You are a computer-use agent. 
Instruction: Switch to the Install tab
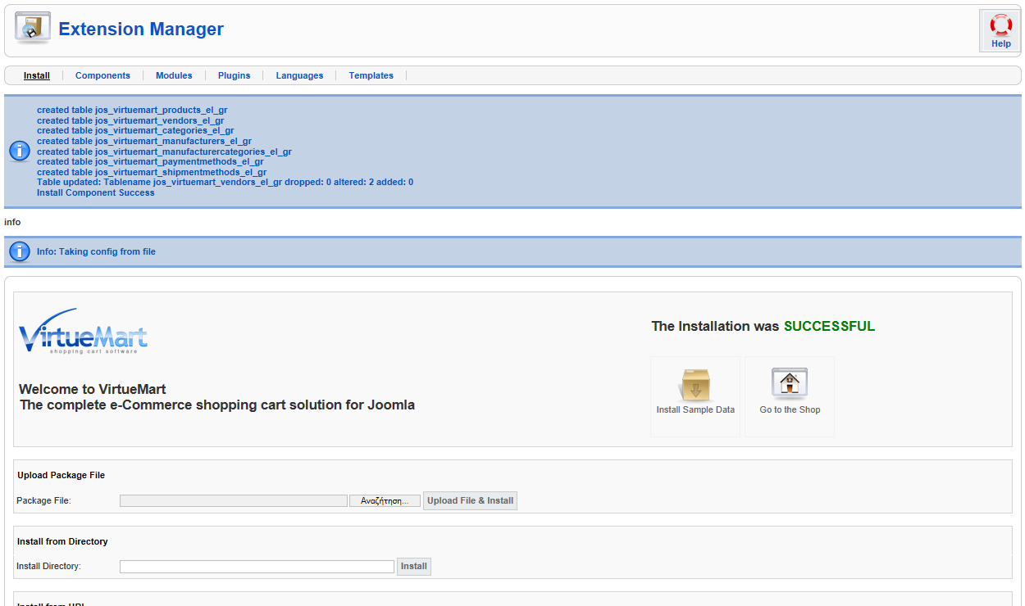37,75
